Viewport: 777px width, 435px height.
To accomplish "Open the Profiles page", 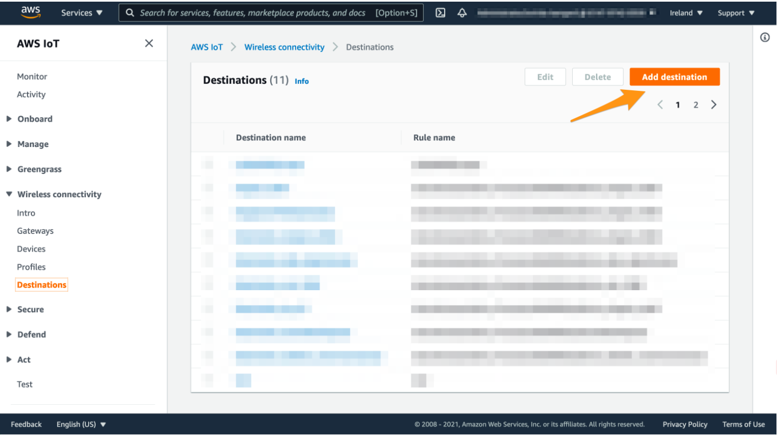I will (31, 267).
